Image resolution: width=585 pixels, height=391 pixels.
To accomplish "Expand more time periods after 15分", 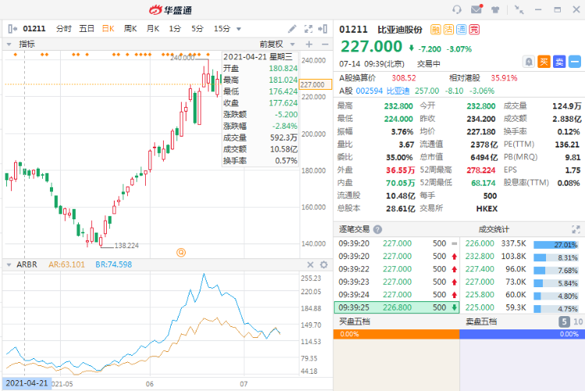I will click(239, 29).
